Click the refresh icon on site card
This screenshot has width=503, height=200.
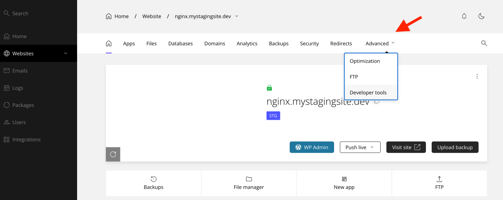click(113, 154)
